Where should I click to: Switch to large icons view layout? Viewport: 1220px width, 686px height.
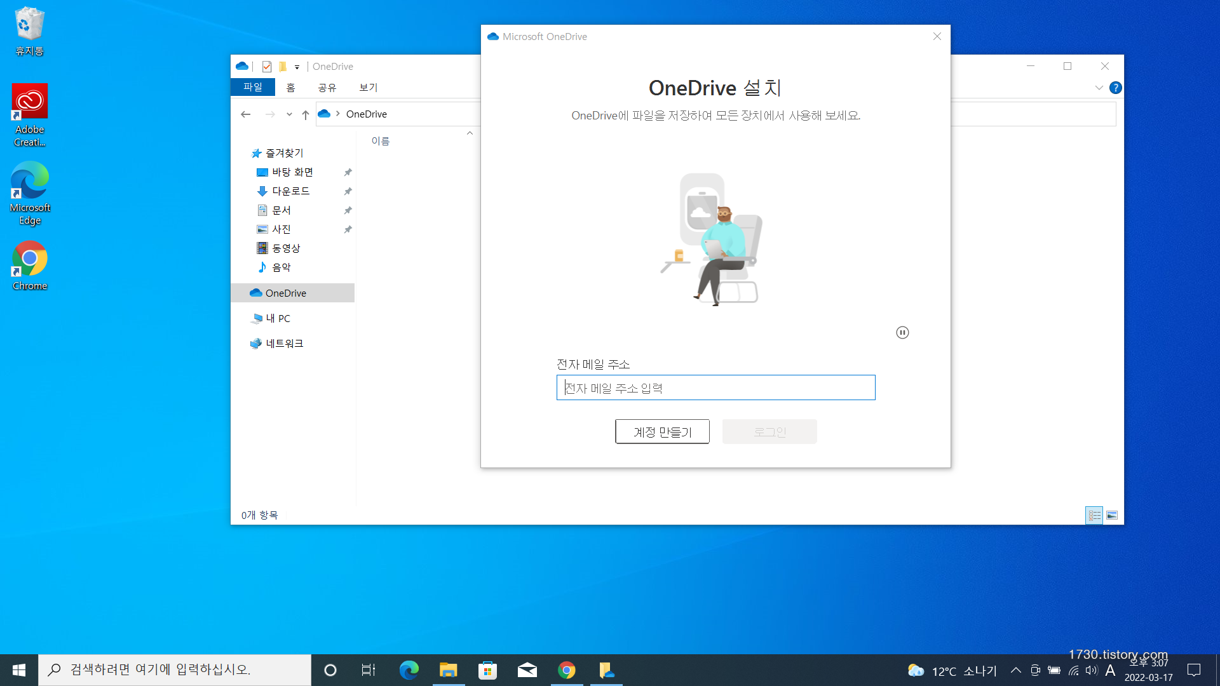[x=1112, y=515]
